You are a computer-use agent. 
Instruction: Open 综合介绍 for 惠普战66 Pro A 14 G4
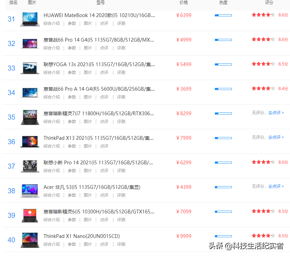[52, 97]
